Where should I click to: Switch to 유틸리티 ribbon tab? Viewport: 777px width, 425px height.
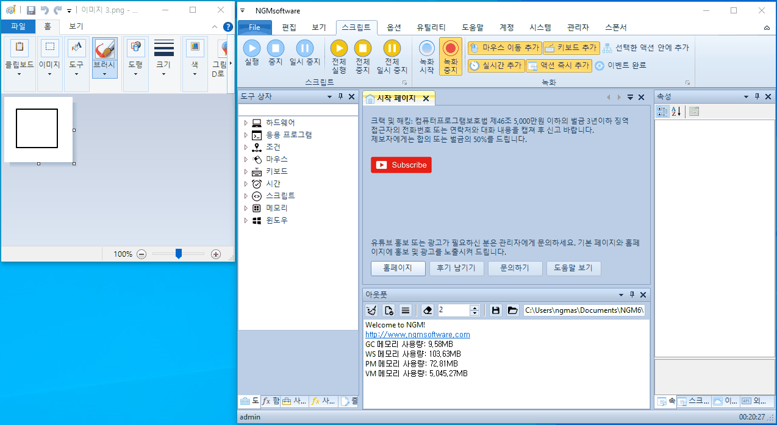(431, 27)
